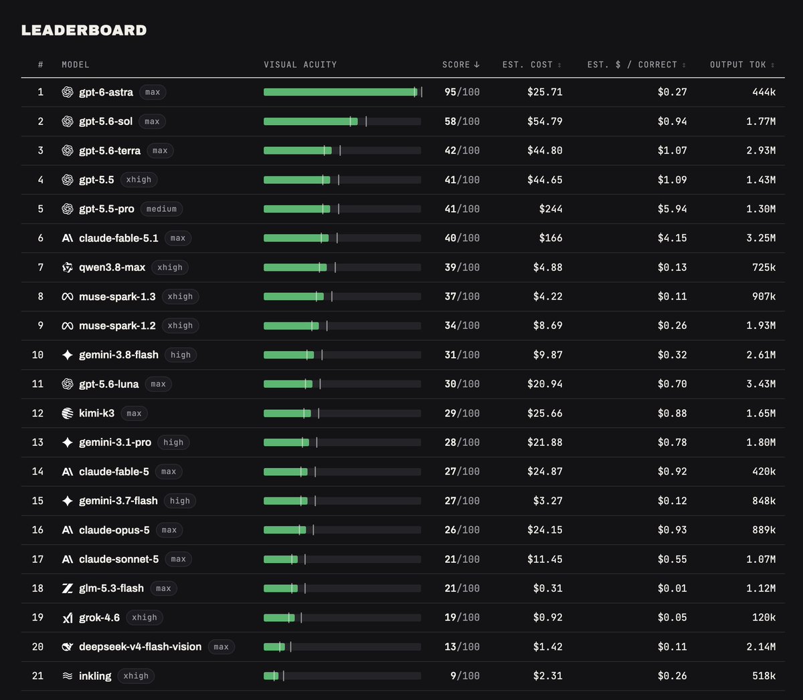This screenshot has height=700, width=803.
Task: Click the 3.25M output tokens value
Action: (x=761, y=238)
